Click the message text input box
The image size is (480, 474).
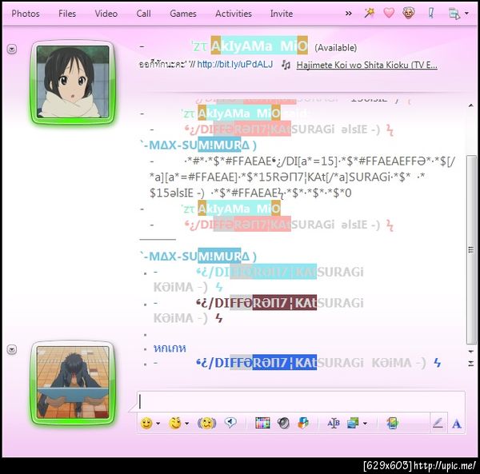point(301,401)
